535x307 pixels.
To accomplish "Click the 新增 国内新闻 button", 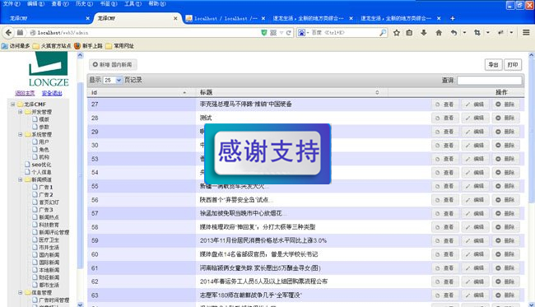I will pos(113,64).
